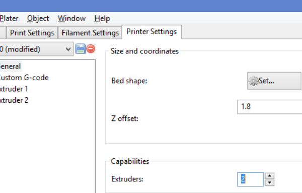Open the printer preset dropdown
This screenshot has height=193, width=302.
pyautogui.click(x=37, y=49)
